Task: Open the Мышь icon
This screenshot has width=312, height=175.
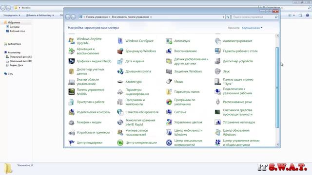Action: (169, 82)
